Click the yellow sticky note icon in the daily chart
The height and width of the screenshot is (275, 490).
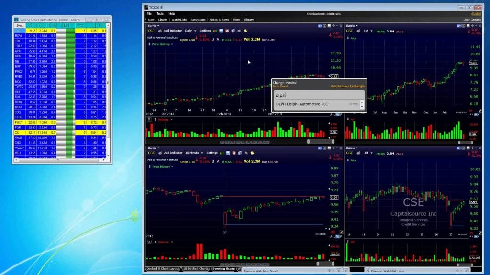[x=245, y=31]
